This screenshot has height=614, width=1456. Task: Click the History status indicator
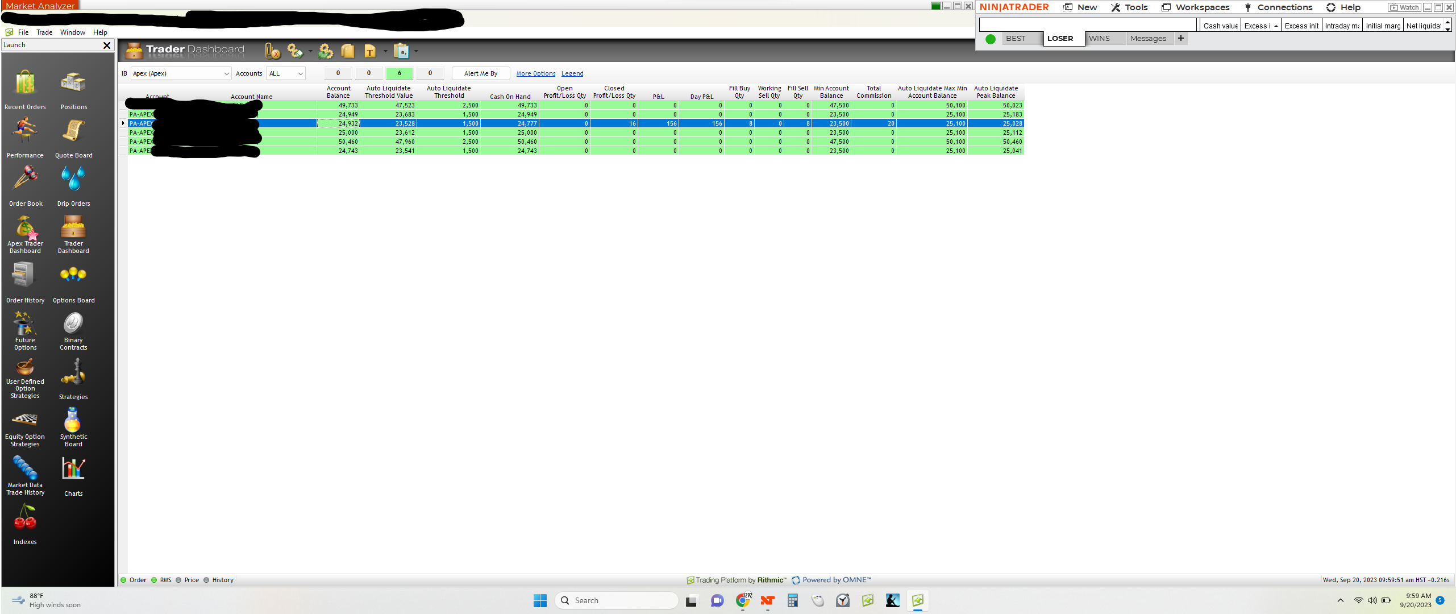(x=219, y=580)
